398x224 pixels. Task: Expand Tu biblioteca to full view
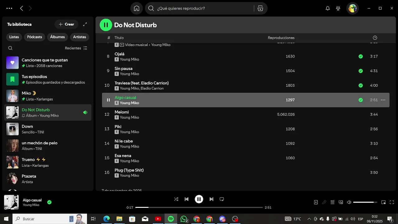pos(85,24)
